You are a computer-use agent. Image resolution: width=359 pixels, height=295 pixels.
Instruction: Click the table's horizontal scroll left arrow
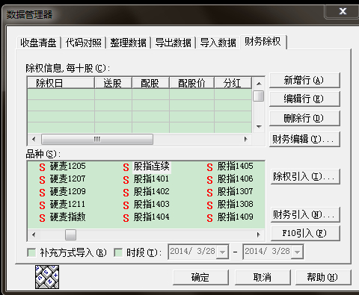(34, 139)
